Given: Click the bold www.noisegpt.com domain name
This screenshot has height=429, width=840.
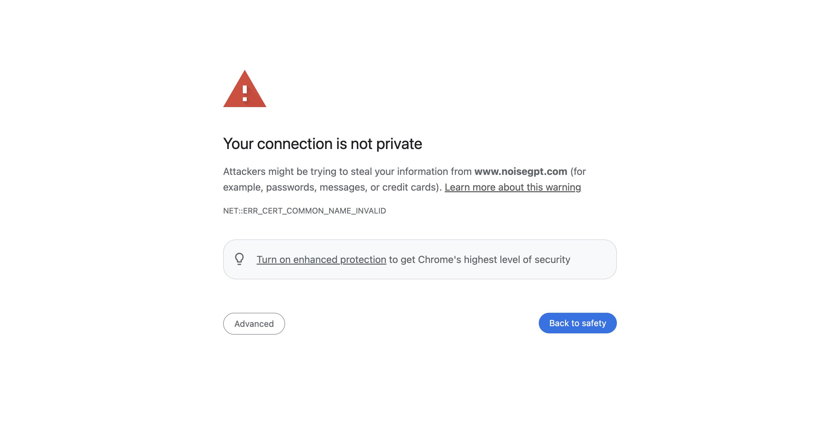Looking at the screenshot, I should point(521,171).
